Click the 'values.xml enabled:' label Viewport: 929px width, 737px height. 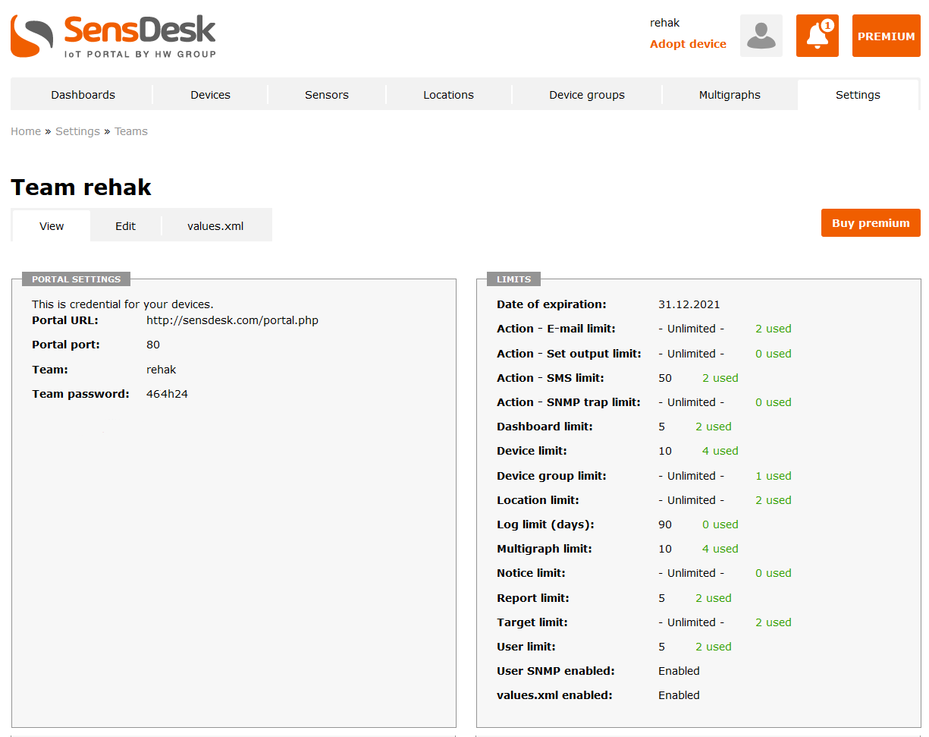point(554,695)
